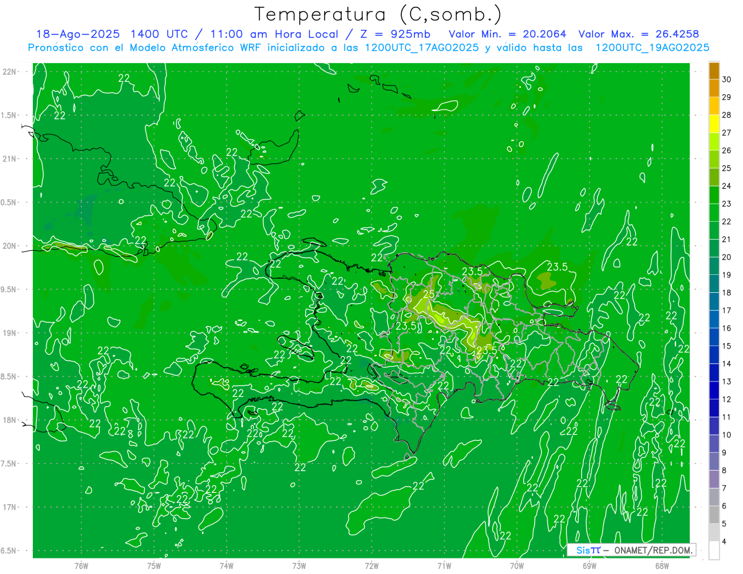743x574 pixels.
Task: Click the colorbar scale label 30
Action: tap(726, 79)
